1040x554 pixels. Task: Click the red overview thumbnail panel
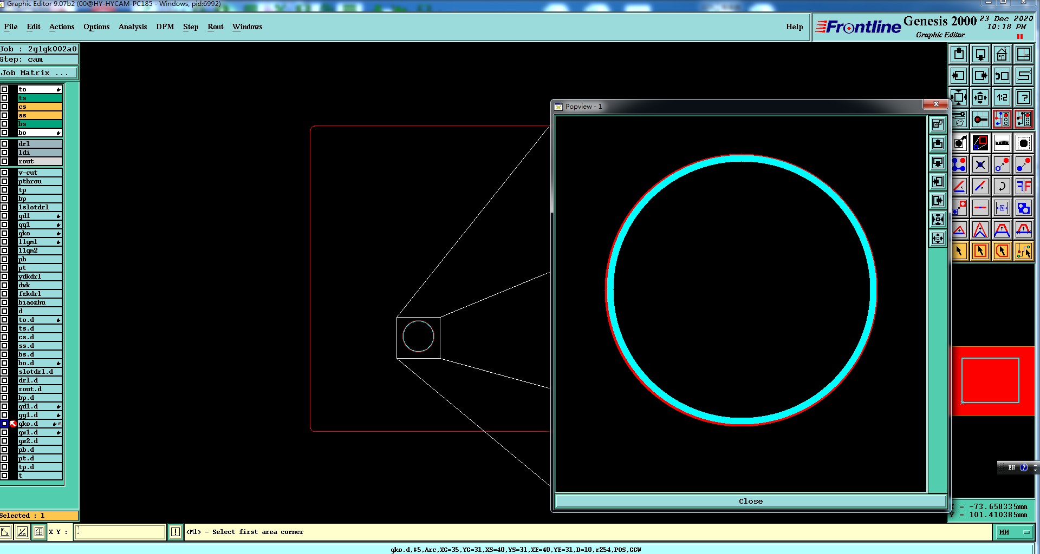993,381
